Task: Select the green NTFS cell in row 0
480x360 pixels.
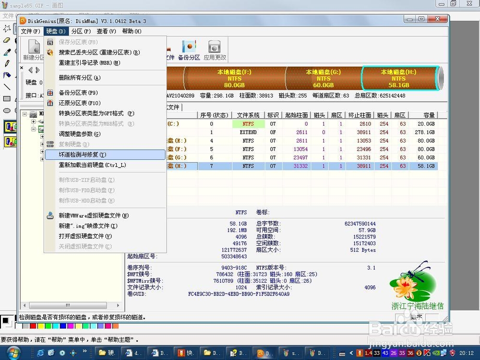Action: [x=248, y=124]
